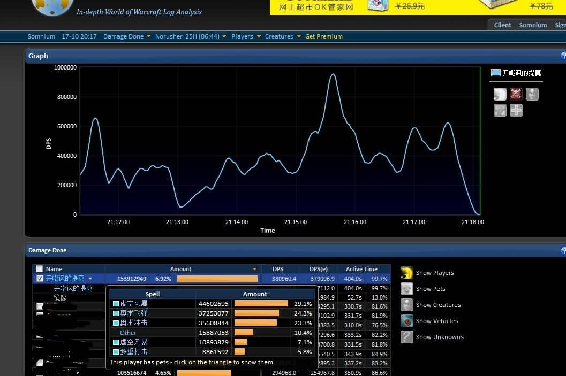Click the 开嘲讽的提莫 sub-row under the highlighted player
The height and width of the screenshot is (376, 566).
[x=73, y=288]
